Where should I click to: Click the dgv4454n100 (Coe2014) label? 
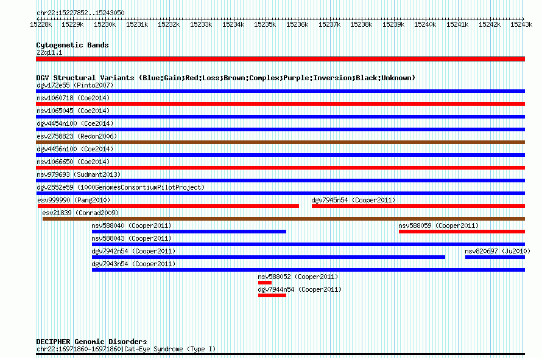tap(75, 124)
